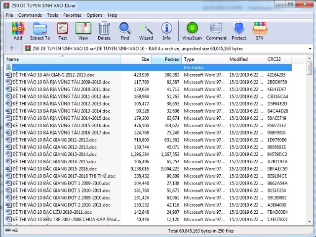Screen dimensions: 316x237
Task: Open the File menu
Action: (9, 15)
